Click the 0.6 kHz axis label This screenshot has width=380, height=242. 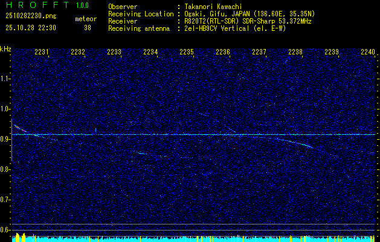pos(5,230)
